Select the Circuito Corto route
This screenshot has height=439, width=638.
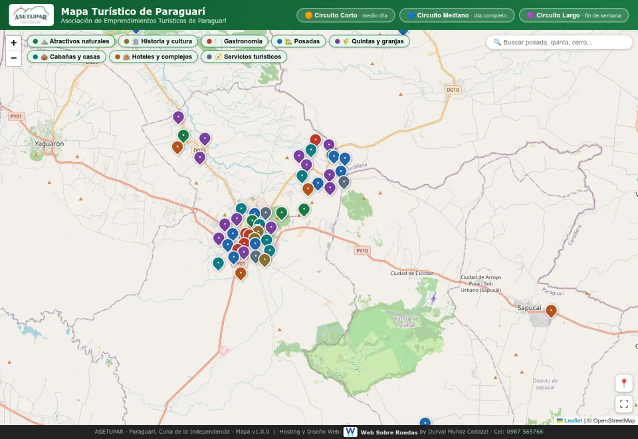(x=346, y=15)
